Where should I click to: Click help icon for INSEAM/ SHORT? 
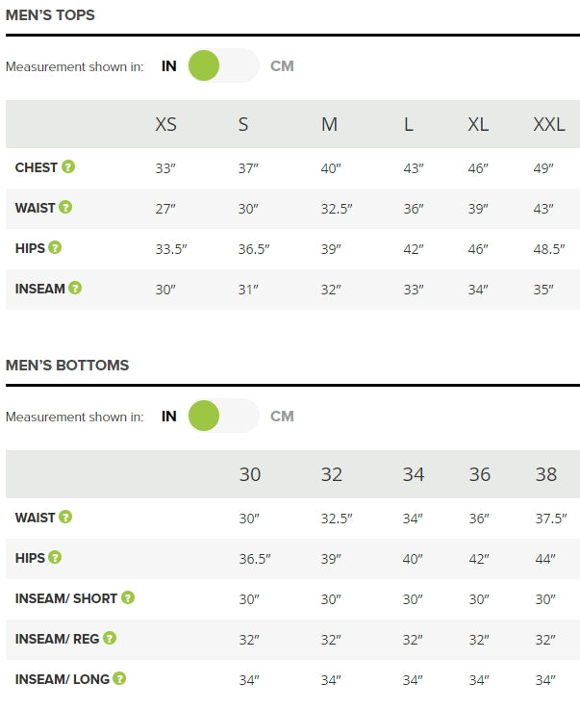[x=128, y=597]
